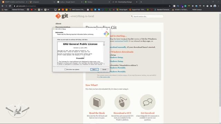Click the browser Forward arrow
Viewport: 221px width, 124px height.
[6, 6]
